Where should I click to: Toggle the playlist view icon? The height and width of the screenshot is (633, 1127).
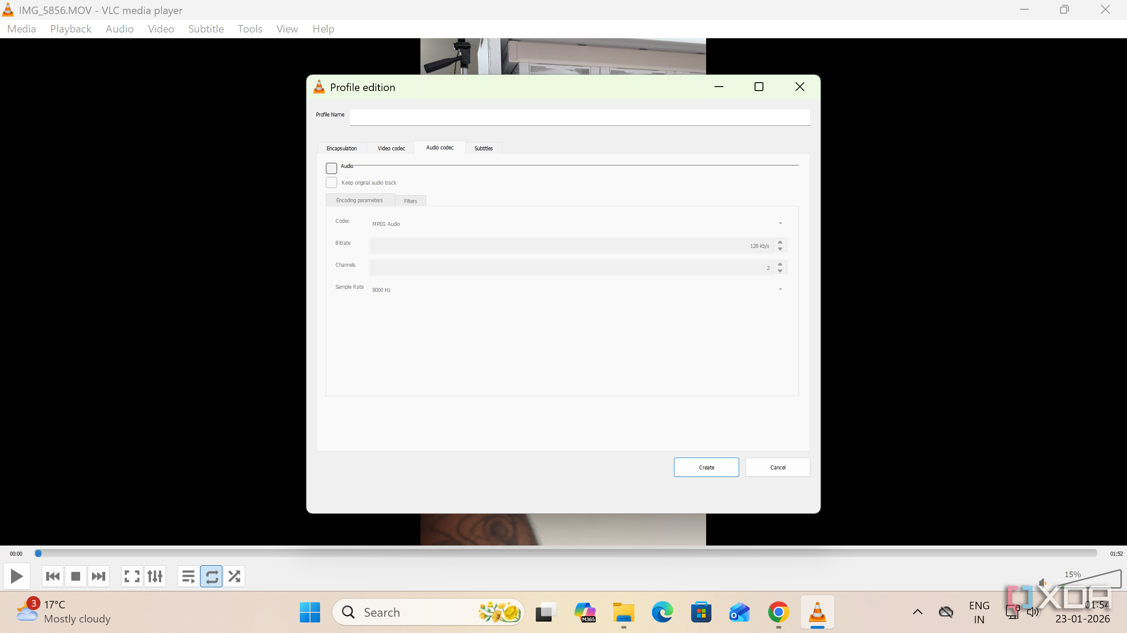[188, 576]
